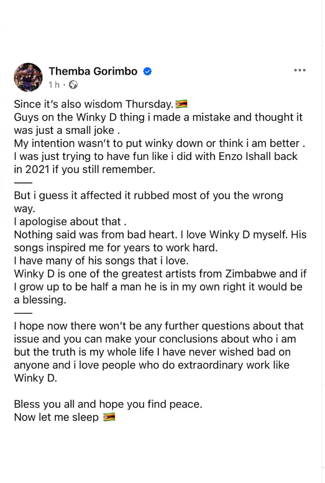
Task: Click the line starting My intention wasn't
Action: [x=160, y=143]
